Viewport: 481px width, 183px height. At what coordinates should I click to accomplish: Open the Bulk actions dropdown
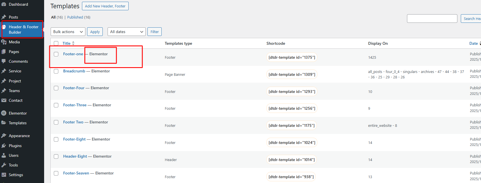[x=68, y=32]
